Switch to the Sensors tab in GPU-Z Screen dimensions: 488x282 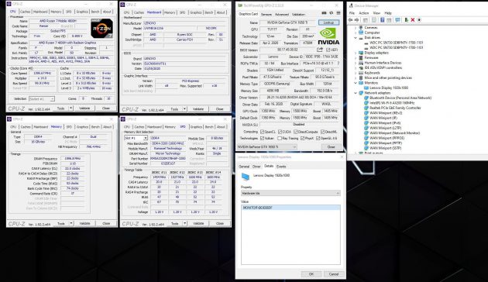click(x=266, y=14)
